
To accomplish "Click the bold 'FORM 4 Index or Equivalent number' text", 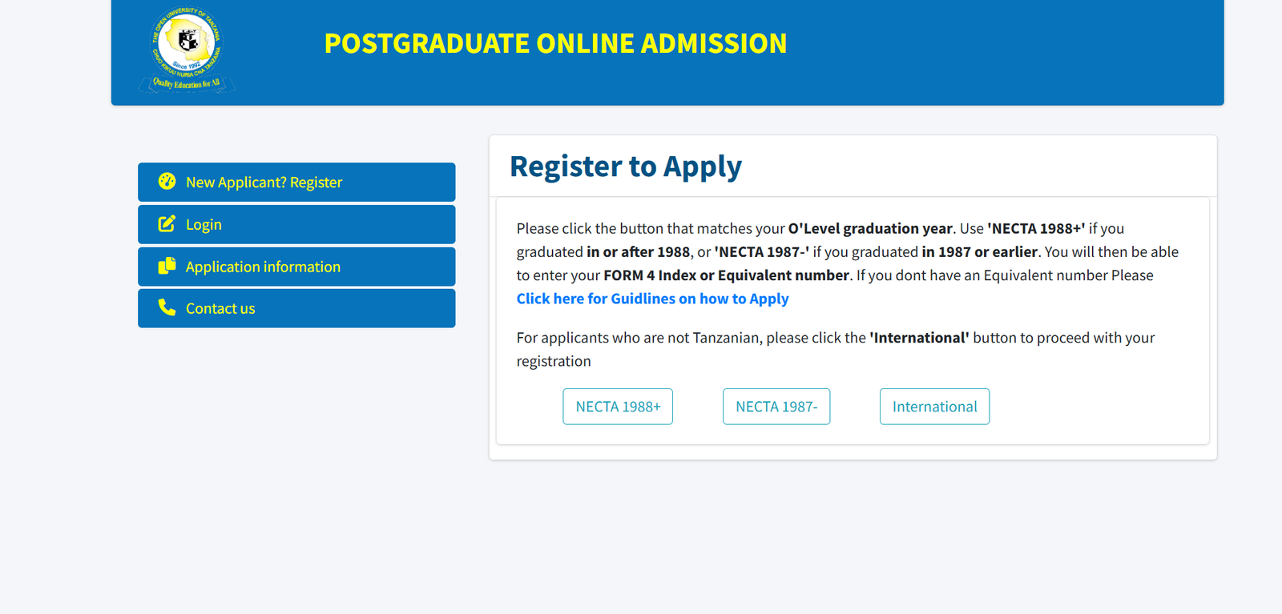I will 726,275.
